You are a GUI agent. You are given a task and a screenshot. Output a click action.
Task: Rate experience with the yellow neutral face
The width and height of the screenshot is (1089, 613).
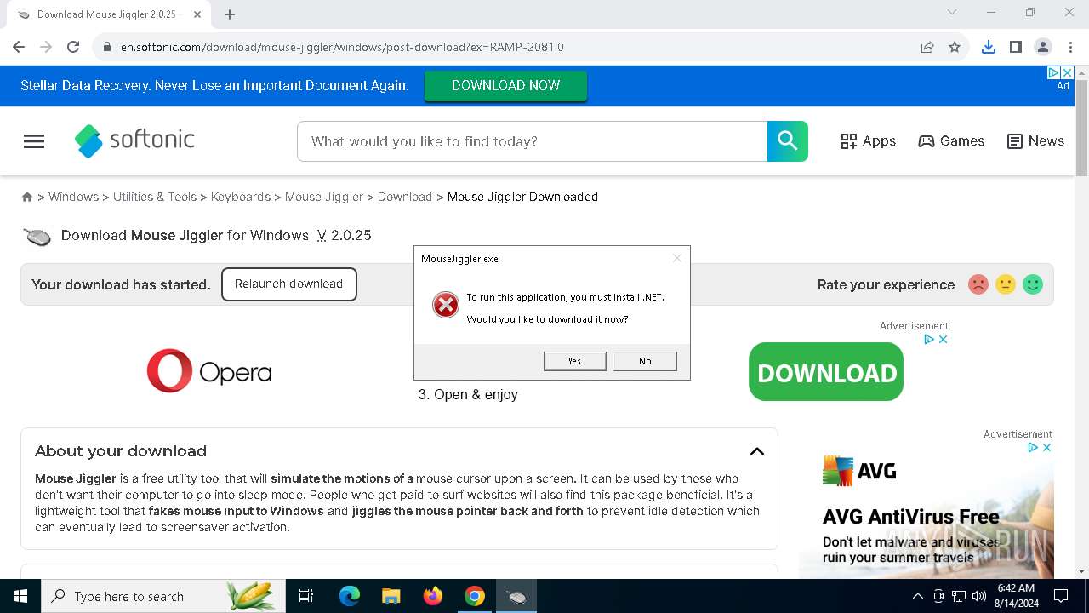pyautogui.click(x=1006, y=284)
